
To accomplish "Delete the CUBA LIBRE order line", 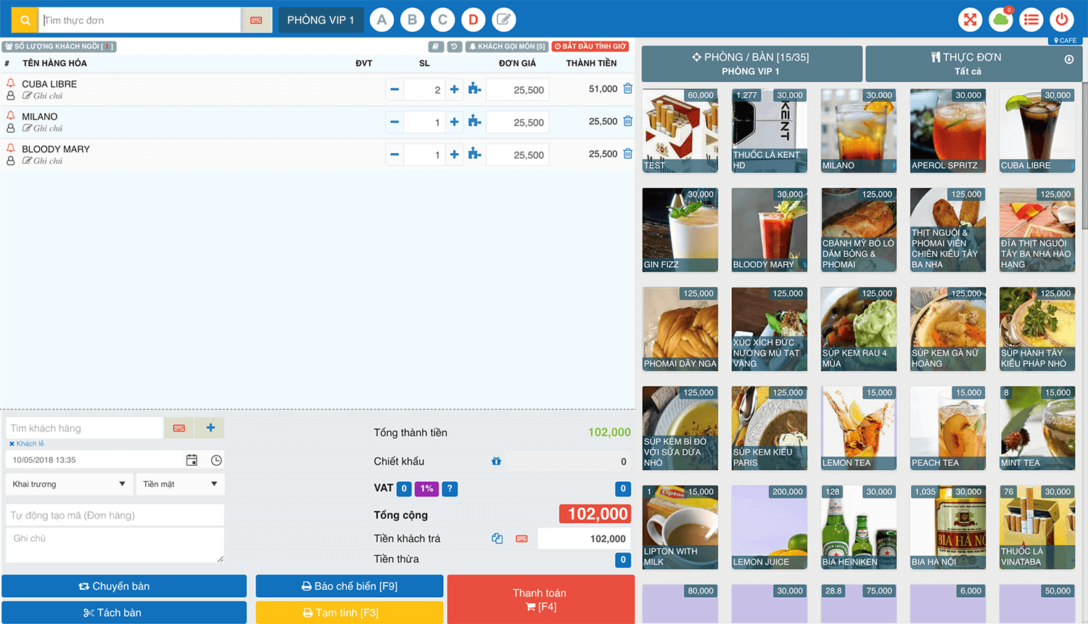I will [x=627, y=89].
